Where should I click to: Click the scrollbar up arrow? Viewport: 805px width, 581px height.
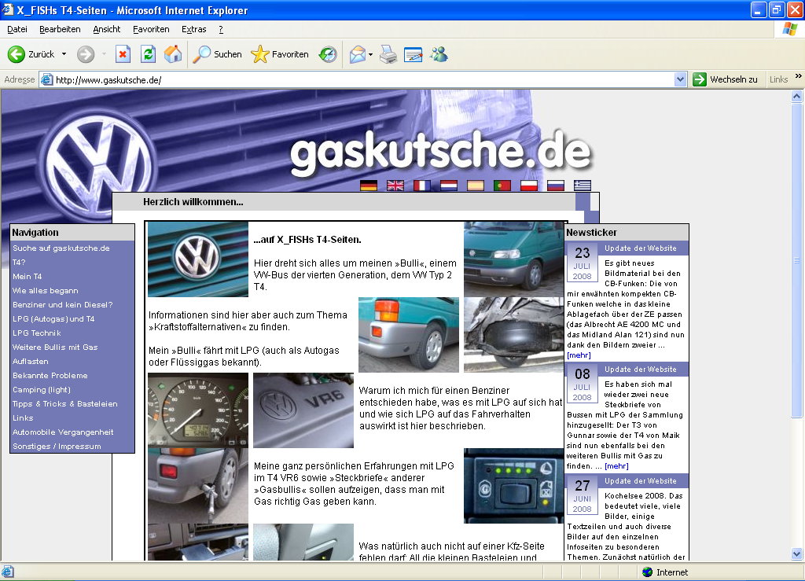pos(796,96)
